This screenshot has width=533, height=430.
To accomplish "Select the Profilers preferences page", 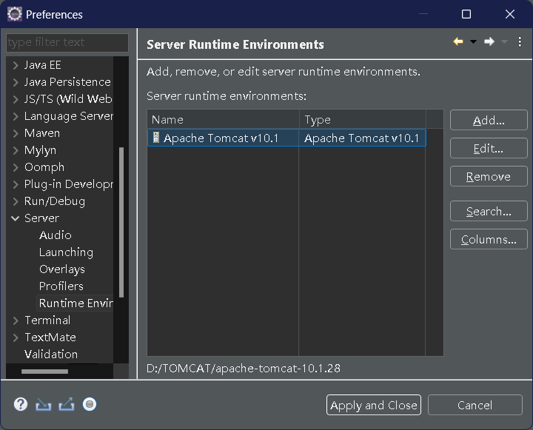I will tap(61, 286).
